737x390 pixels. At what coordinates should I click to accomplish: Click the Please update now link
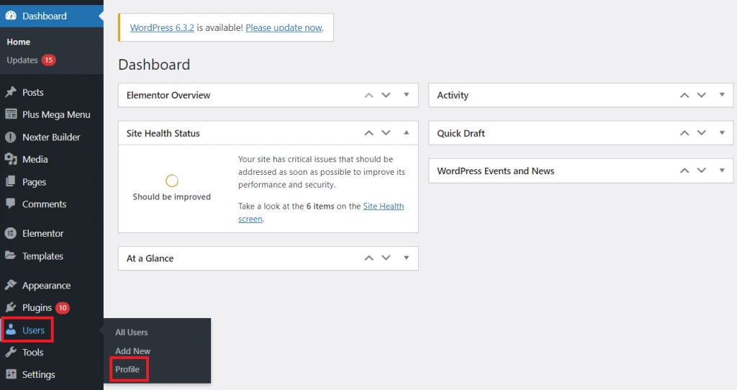point(284,28)
